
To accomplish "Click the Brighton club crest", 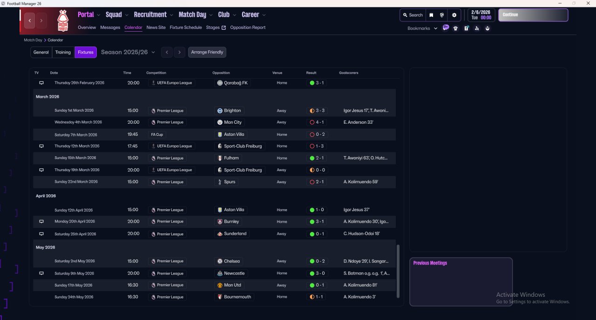I will coord(220,111).
